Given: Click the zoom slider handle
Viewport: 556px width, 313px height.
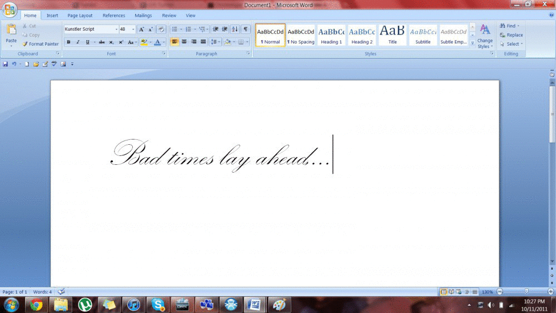Looking at the screenshot, I should [527, 292].
